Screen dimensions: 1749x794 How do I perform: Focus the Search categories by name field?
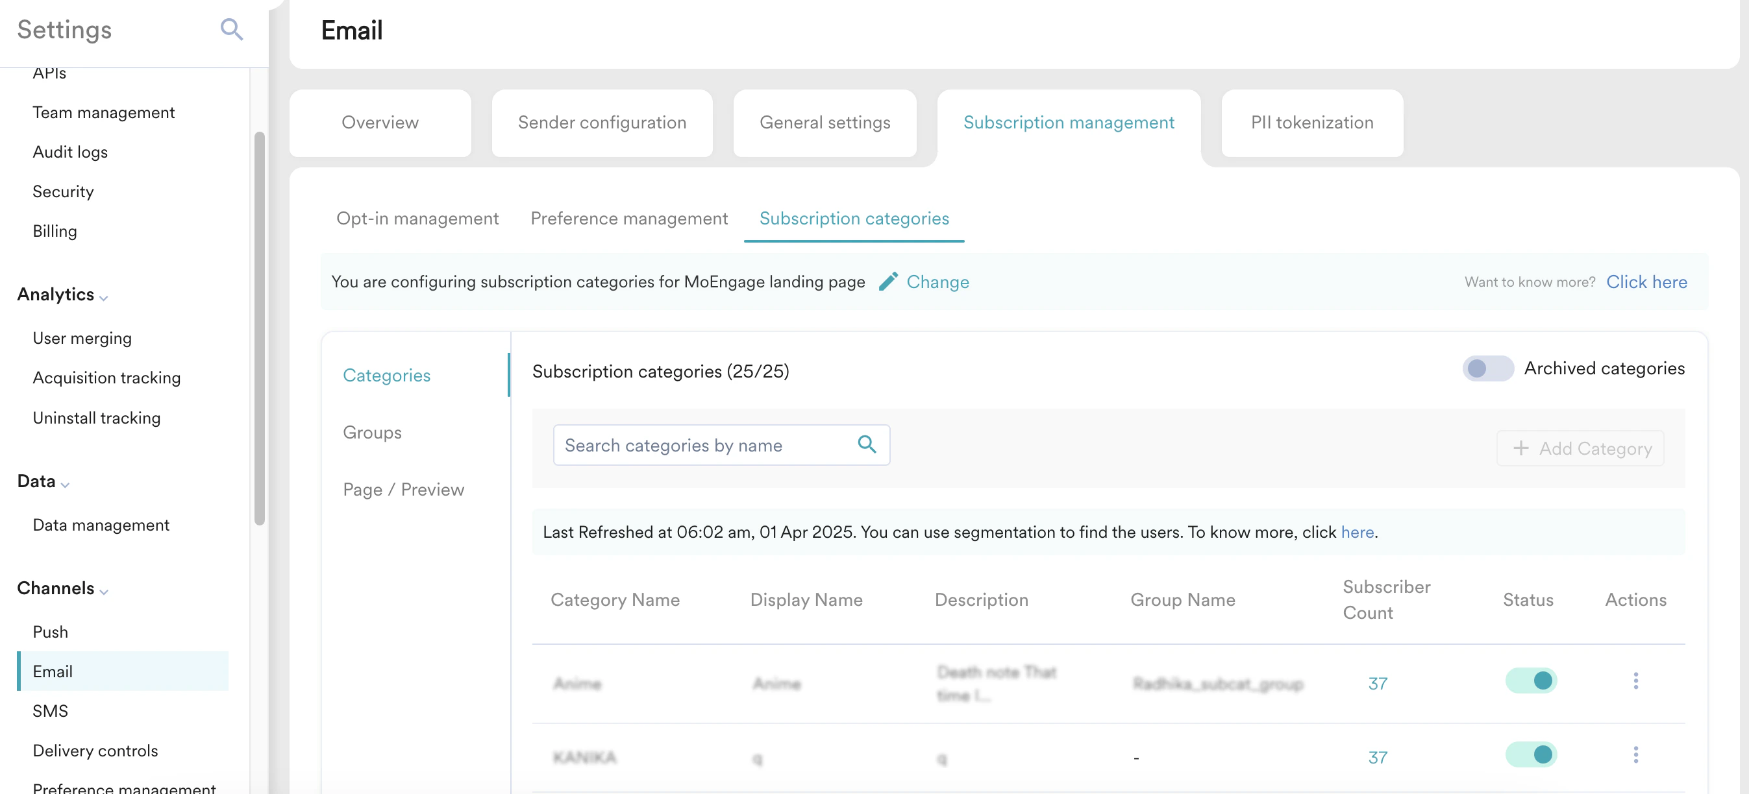point(706,445)
